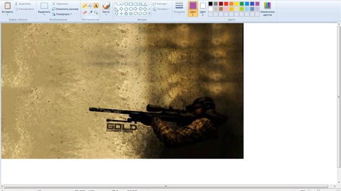
Task: Open the Вставить dropdown arrow
Action: [x=7, y=14]
